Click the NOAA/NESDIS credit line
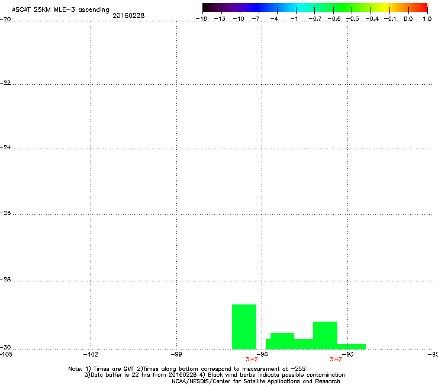Viewport: 438px width, 385px height. coord(256,381)
